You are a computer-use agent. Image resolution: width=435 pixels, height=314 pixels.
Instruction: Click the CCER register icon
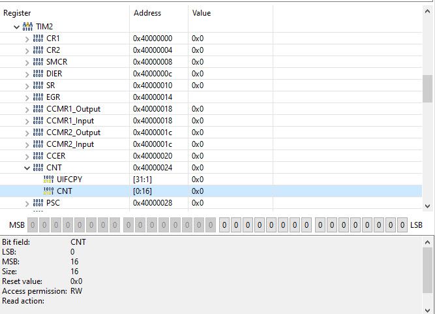point(38,156)
